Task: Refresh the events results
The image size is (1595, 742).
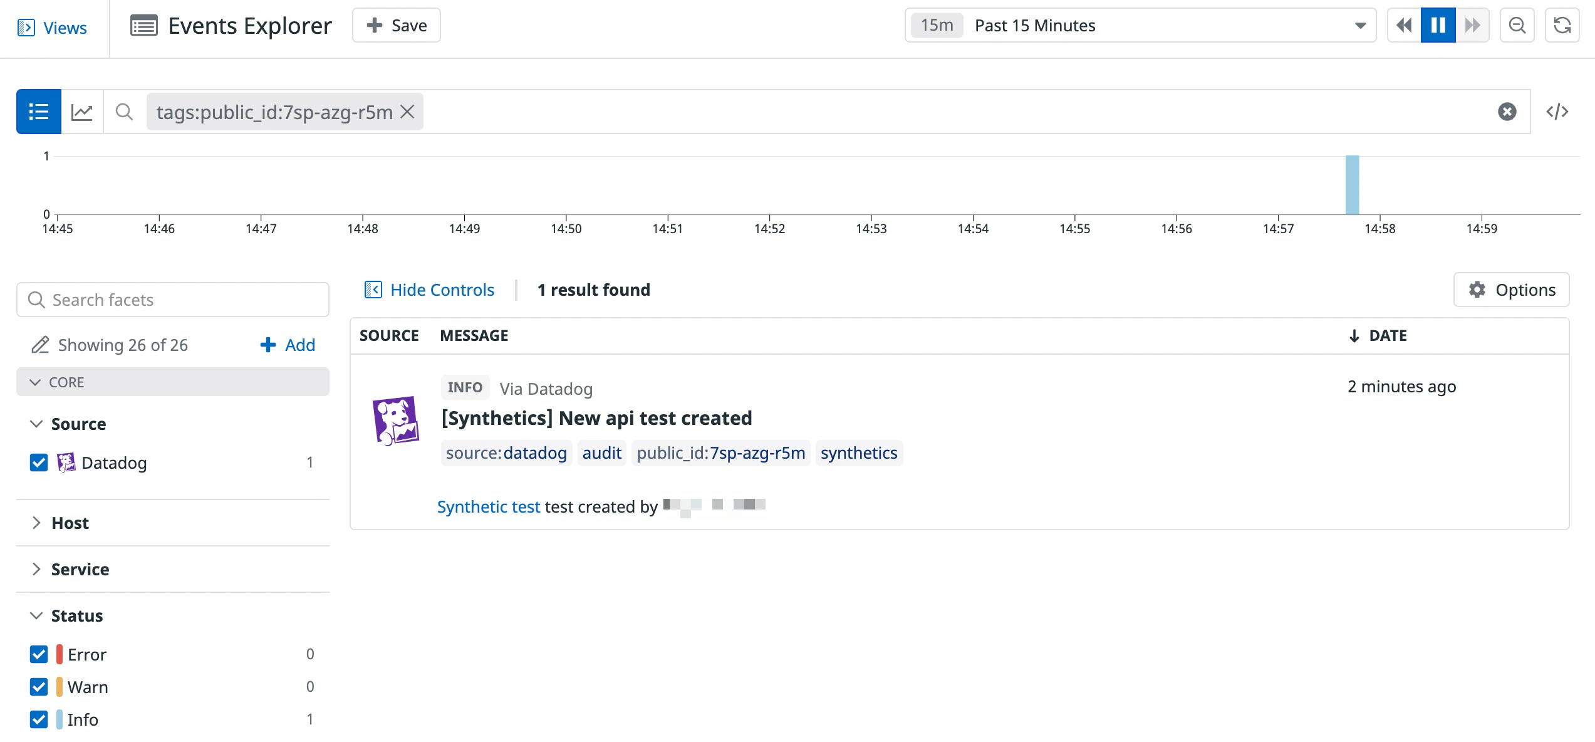Action: pos(1562,26)
